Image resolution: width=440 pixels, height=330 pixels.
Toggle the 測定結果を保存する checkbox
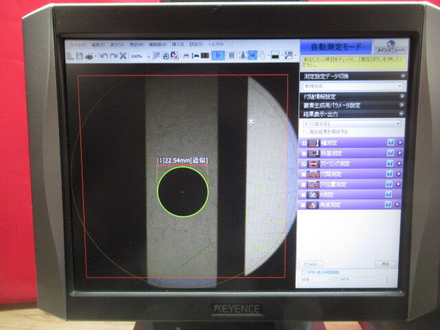click(x=305, y=131)
